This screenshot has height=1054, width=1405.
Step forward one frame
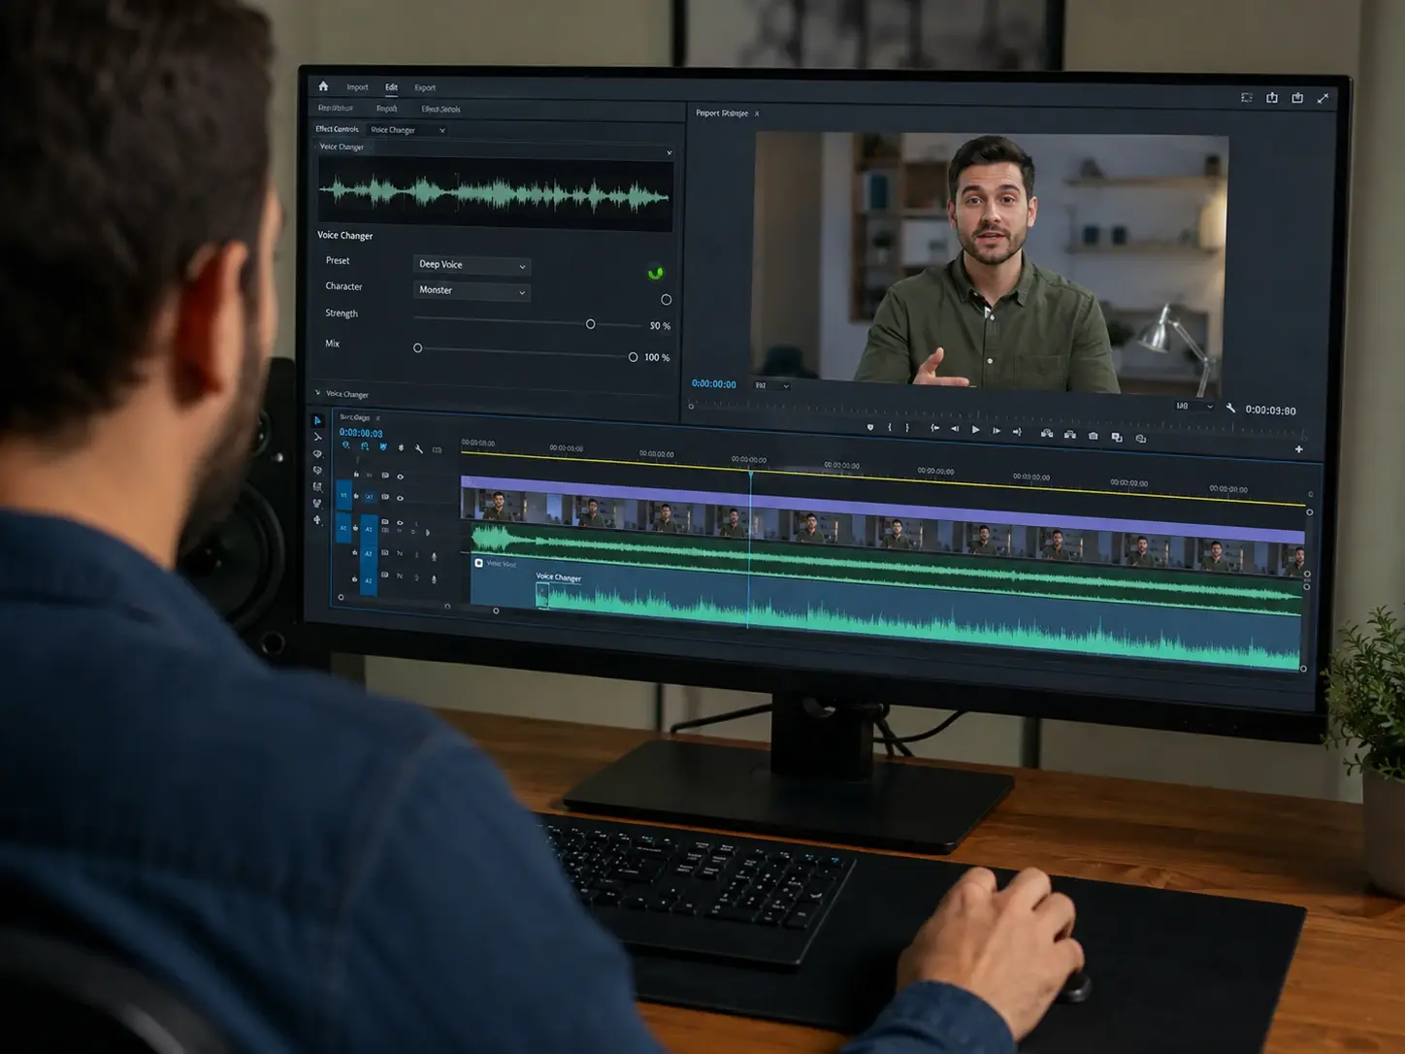pyautogui.click(x=997, y=431)
